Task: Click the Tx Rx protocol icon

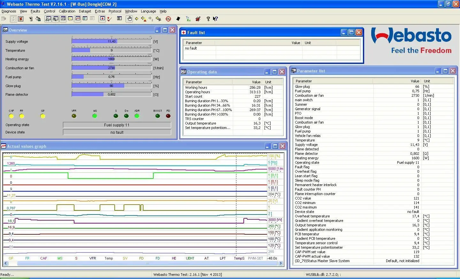Action: point(188,19)
